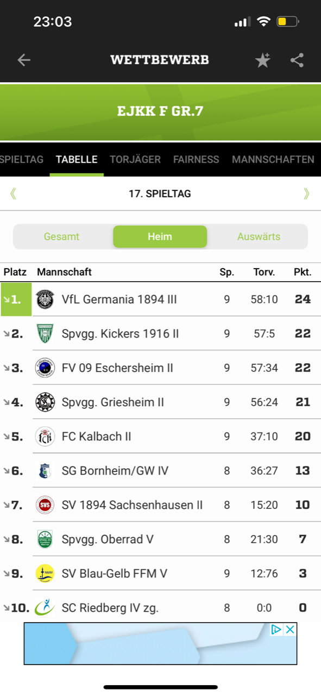This screenshot has width=321, height=696.
Task: Close the ad with X icon
Action: pos(291,629)
